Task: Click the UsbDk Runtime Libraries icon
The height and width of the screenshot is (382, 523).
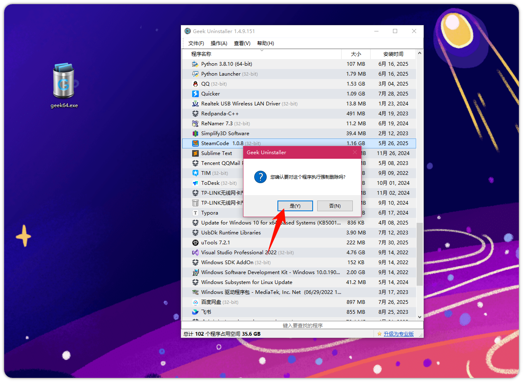Action: [195, 233]
